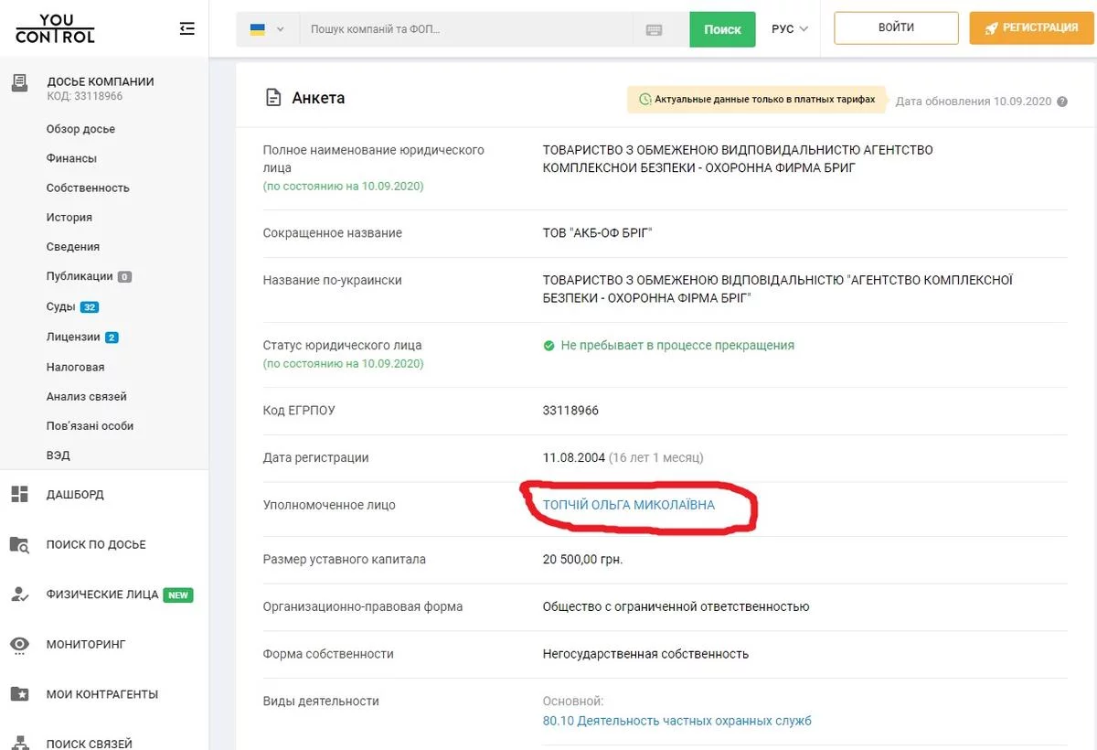Click the orange Регистрация button
The height and width of the screenshot is (750, 1097).
[1030, 27]
